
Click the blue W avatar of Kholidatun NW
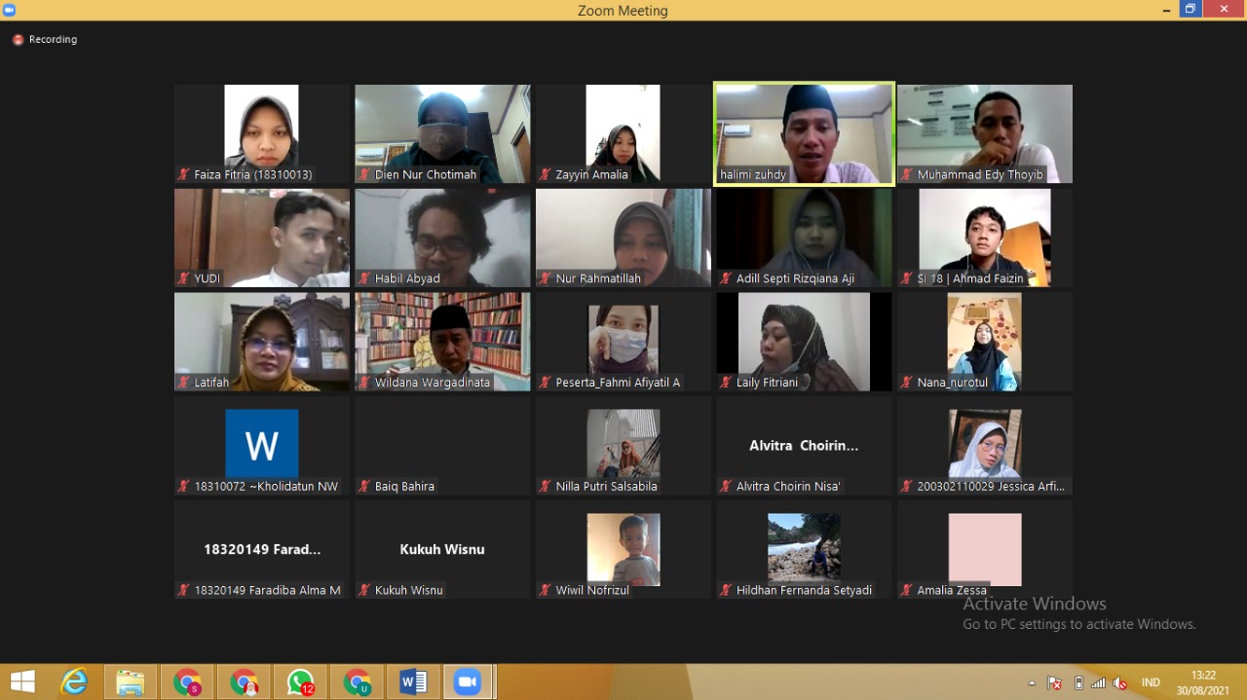tap(261, 444)
